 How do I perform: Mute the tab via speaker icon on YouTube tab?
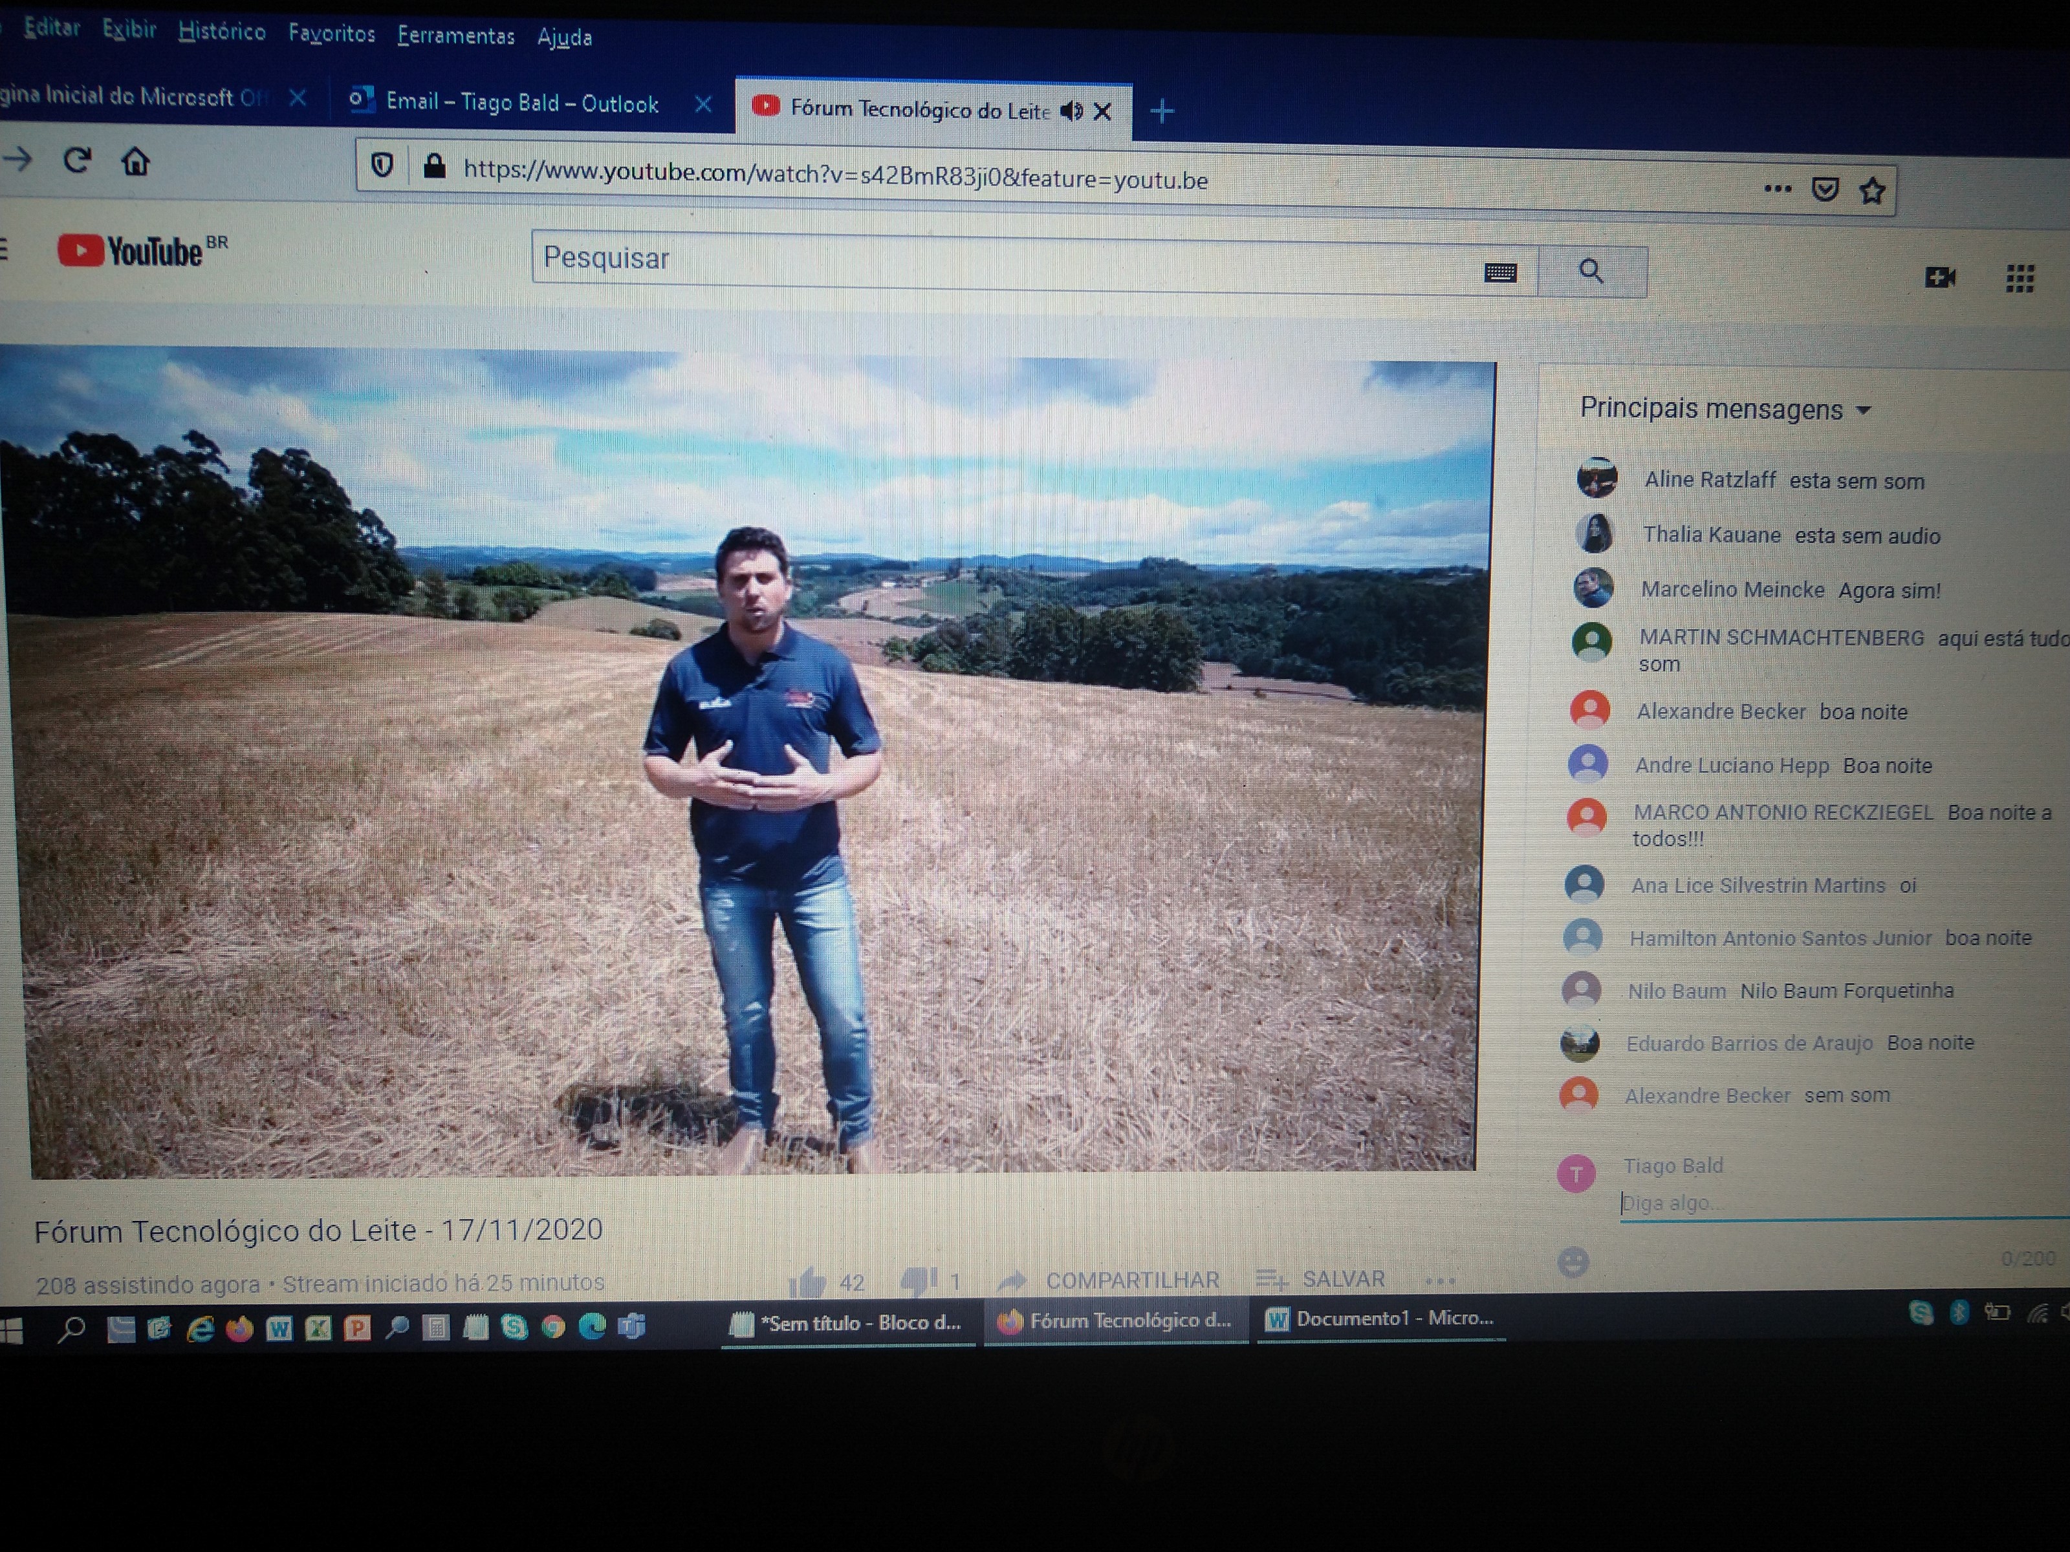click(x=1071, y=111)
